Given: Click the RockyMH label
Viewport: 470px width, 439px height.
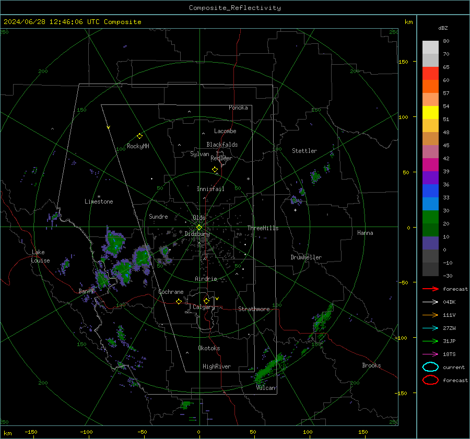Looking at the screenshot, I should click(138, 146).
